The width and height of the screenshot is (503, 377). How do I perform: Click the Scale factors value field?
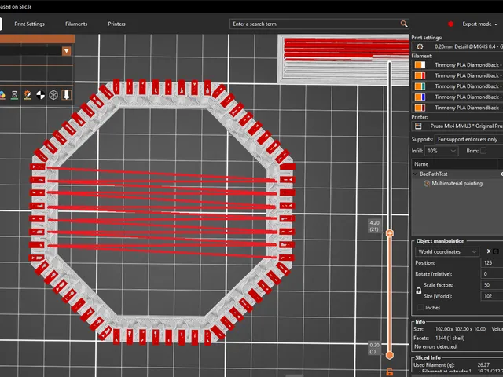click(x=492, y=285)
